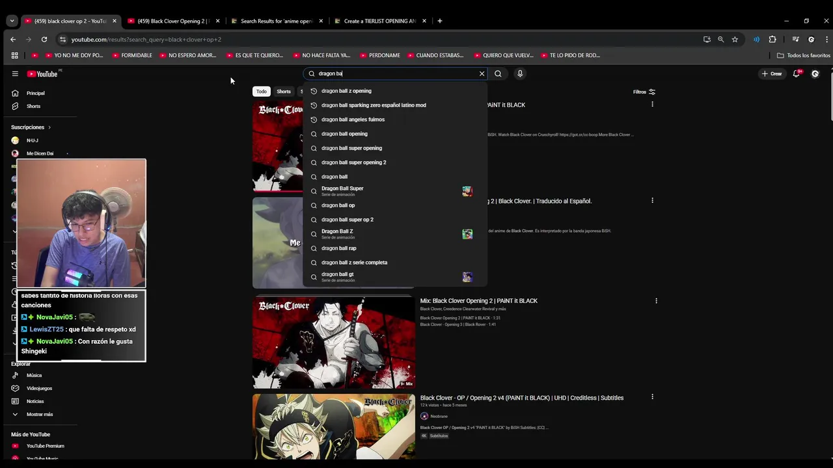
Task: Choose suggestion dragon ball rap
Action: click(395, 248)
